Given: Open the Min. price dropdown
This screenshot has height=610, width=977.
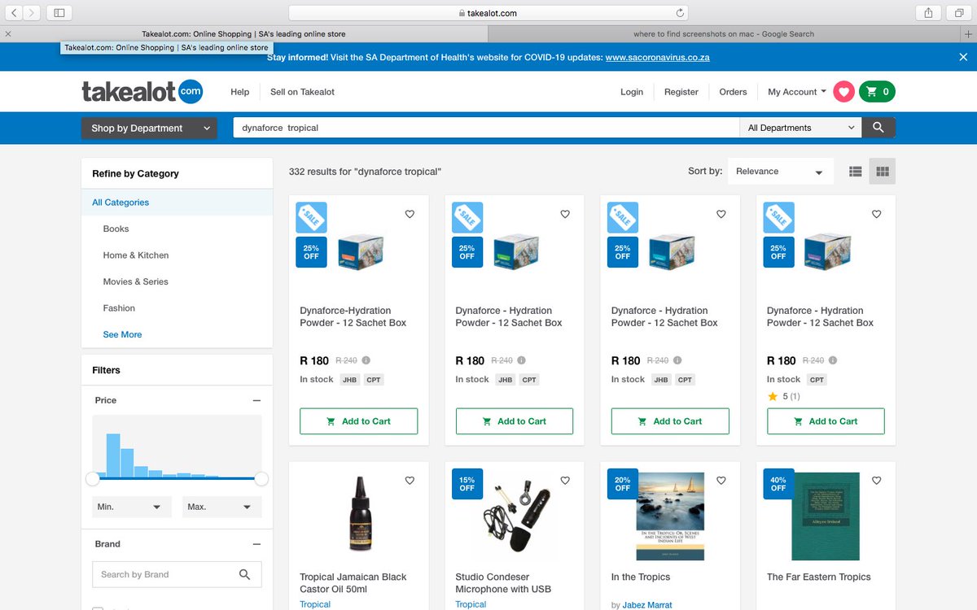Looking at the screenshot, I should tap(132, 507).
